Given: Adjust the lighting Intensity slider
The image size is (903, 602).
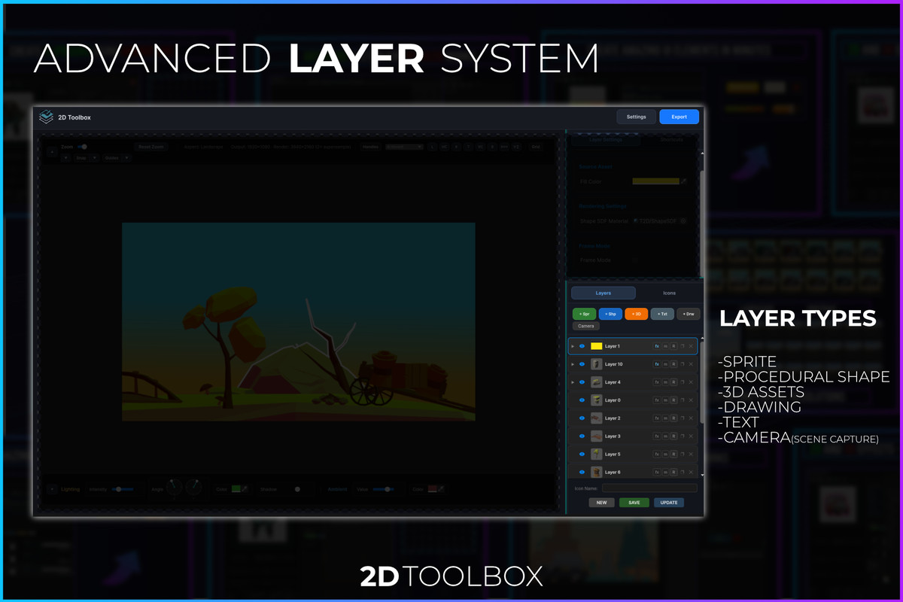Looking at the screenshot, I should pyautogui.click(x=122, y=489).
